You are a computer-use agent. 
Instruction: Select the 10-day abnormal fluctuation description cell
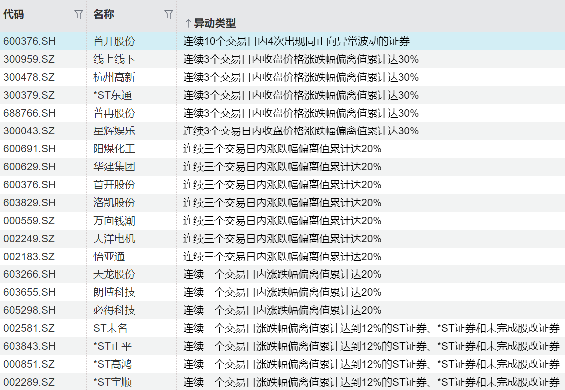coord(296,41)
